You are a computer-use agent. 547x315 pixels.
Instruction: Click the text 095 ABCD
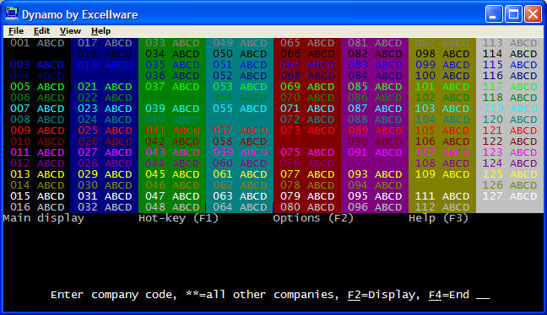point(375,196)
